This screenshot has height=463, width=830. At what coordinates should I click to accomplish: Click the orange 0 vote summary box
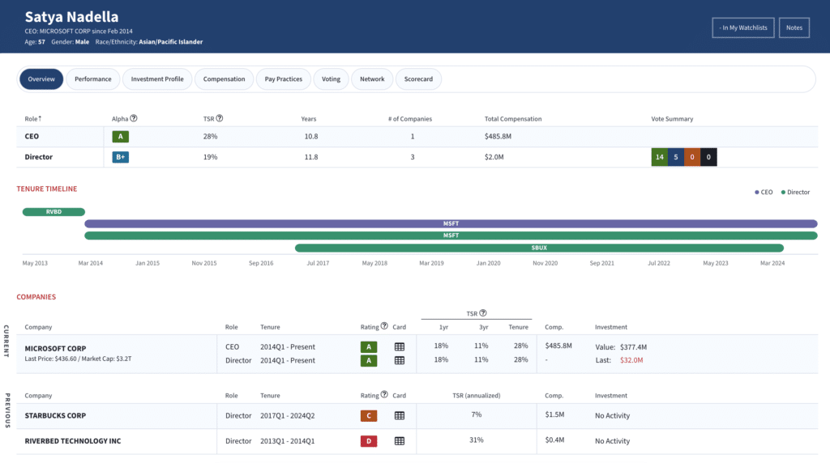coord(692,157)
